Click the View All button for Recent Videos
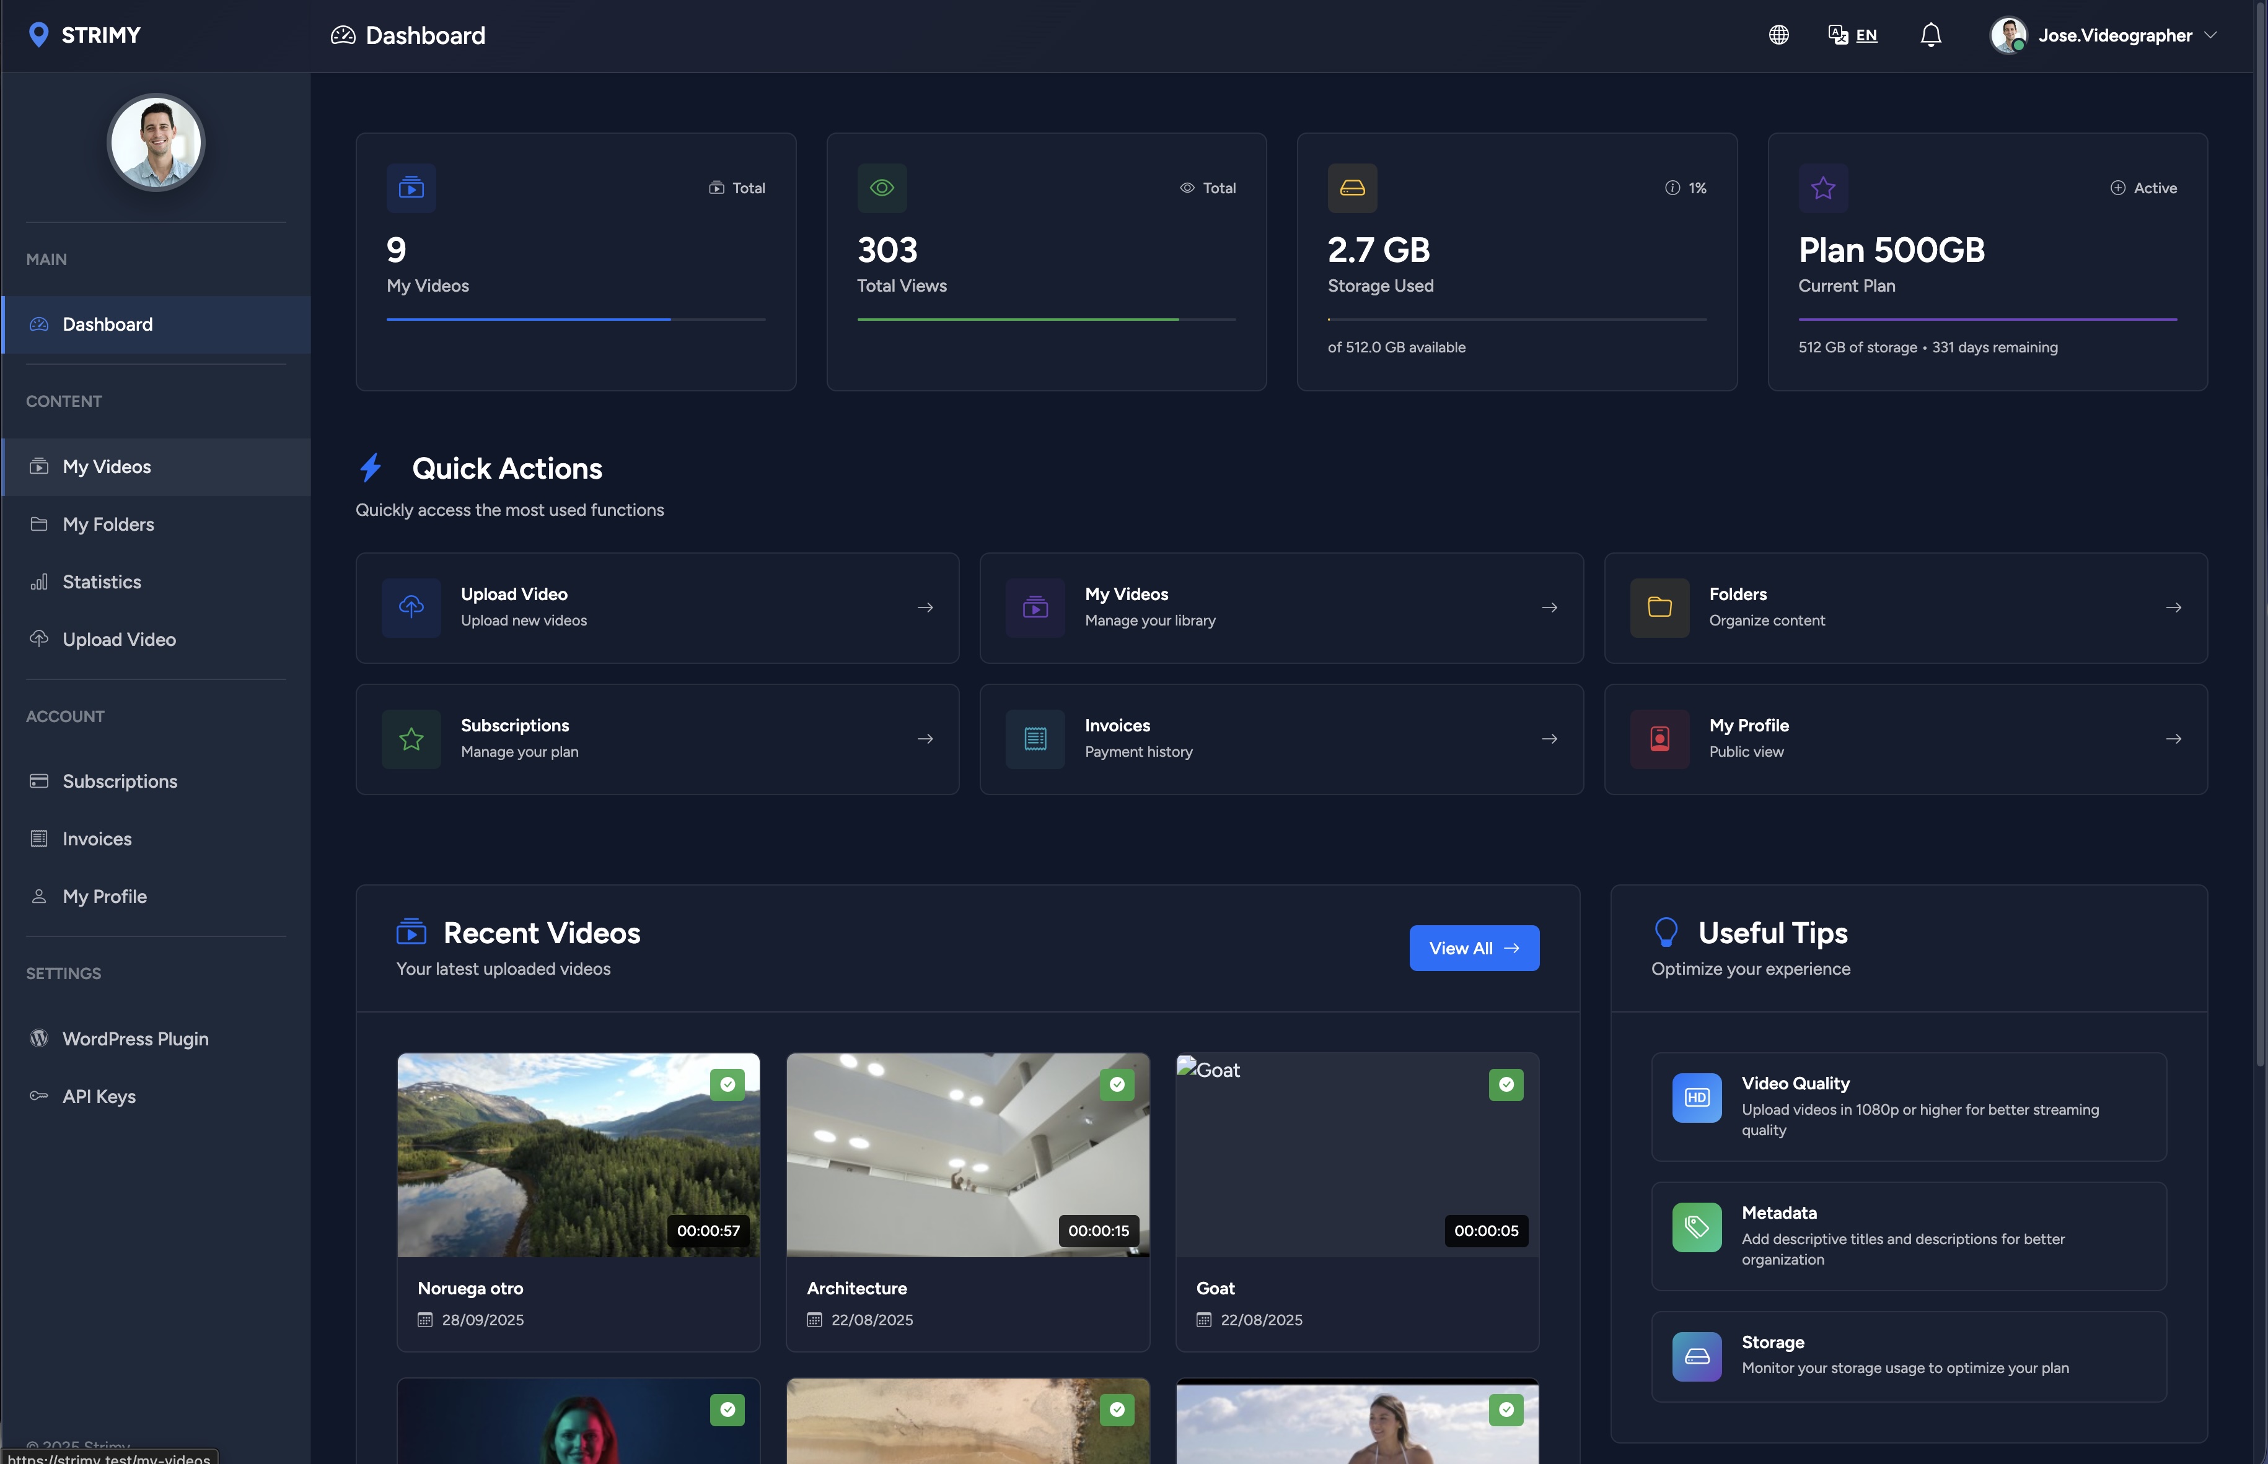2268x1464 pixels. click(1473, 948)
